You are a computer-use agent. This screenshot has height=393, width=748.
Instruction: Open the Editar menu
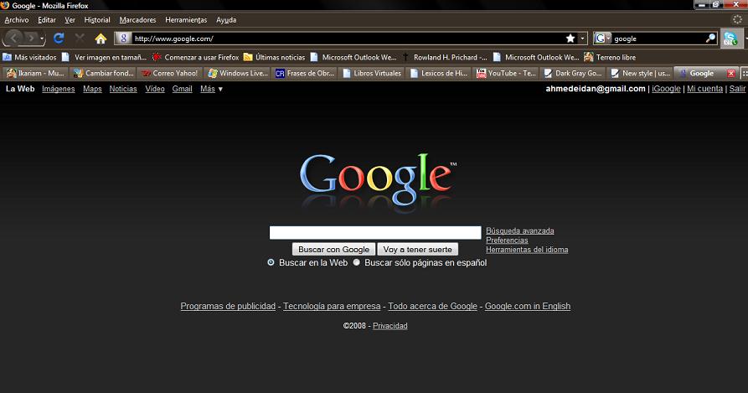click(x=47, y=20)
